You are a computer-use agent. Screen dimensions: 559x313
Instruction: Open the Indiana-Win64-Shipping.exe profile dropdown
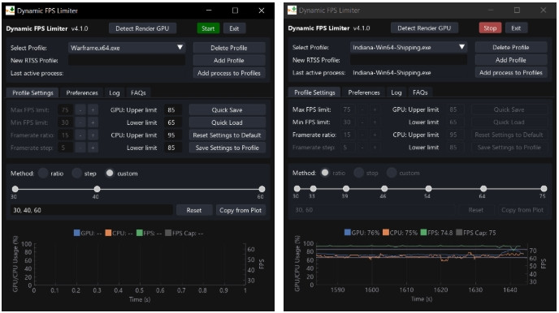coord(409,47)
